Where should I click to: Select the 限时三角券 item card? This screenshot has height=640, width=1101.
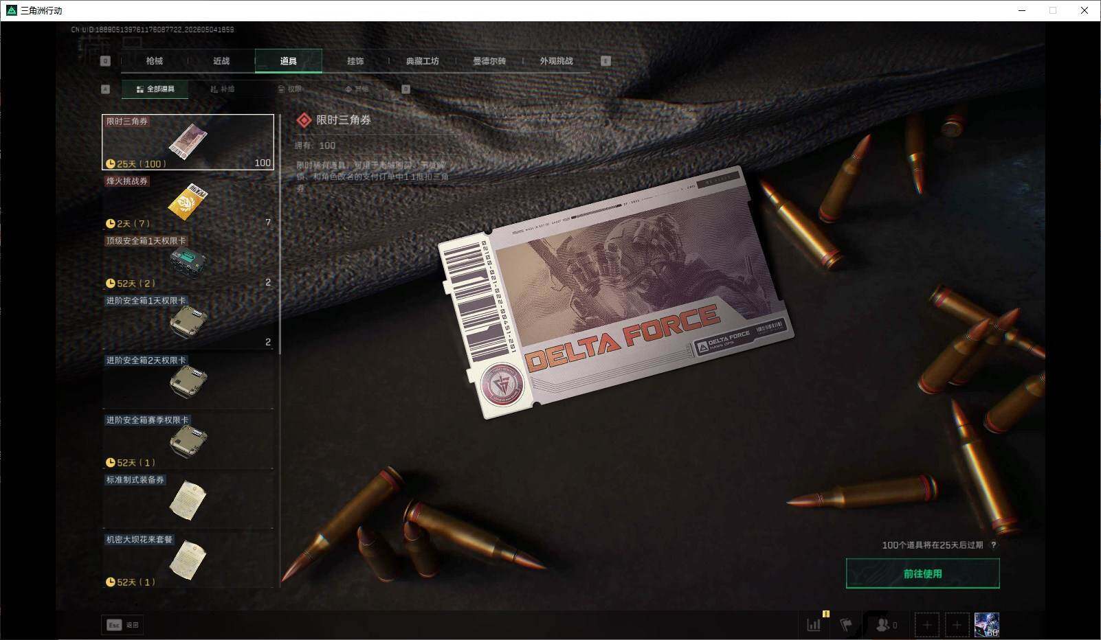pos(188,142)
